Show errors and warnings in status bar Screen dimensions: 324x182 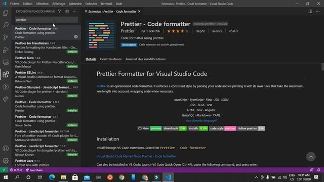[16, 170]
